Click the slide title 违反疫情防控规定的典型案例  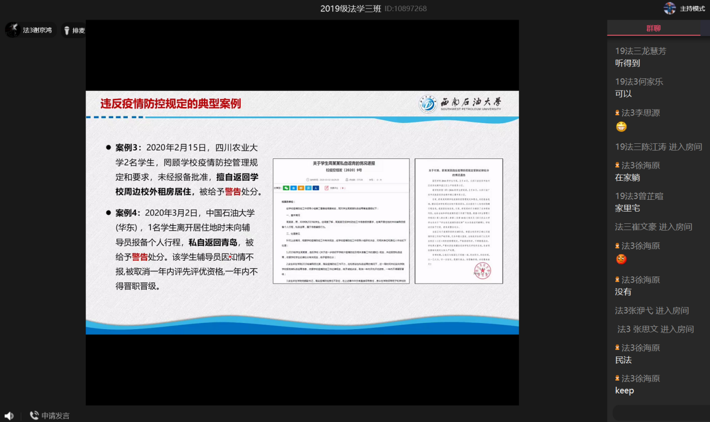click(171, 104)
